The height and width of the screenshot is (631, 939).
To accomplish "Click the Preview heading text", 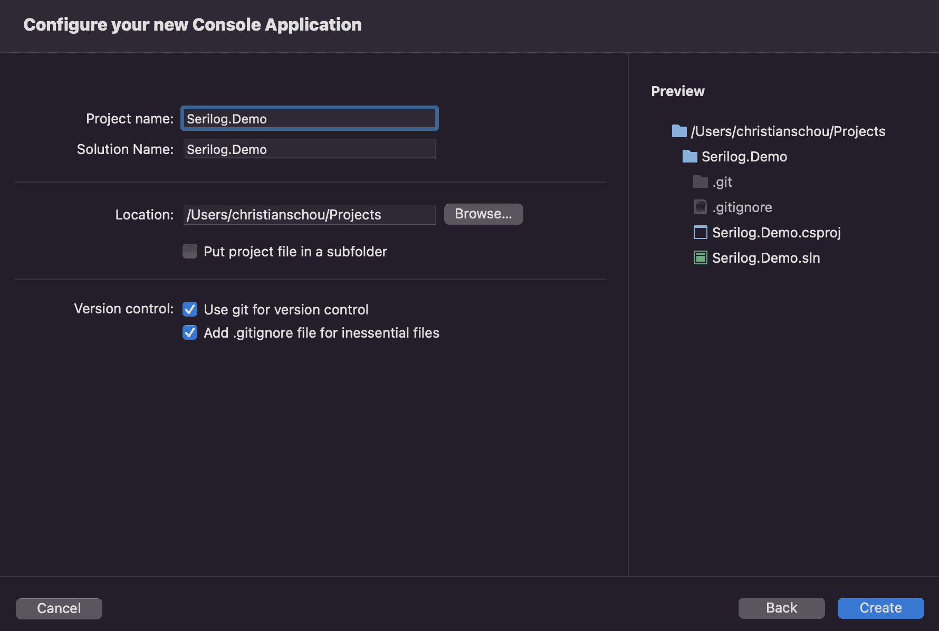I will pos(678,91).
